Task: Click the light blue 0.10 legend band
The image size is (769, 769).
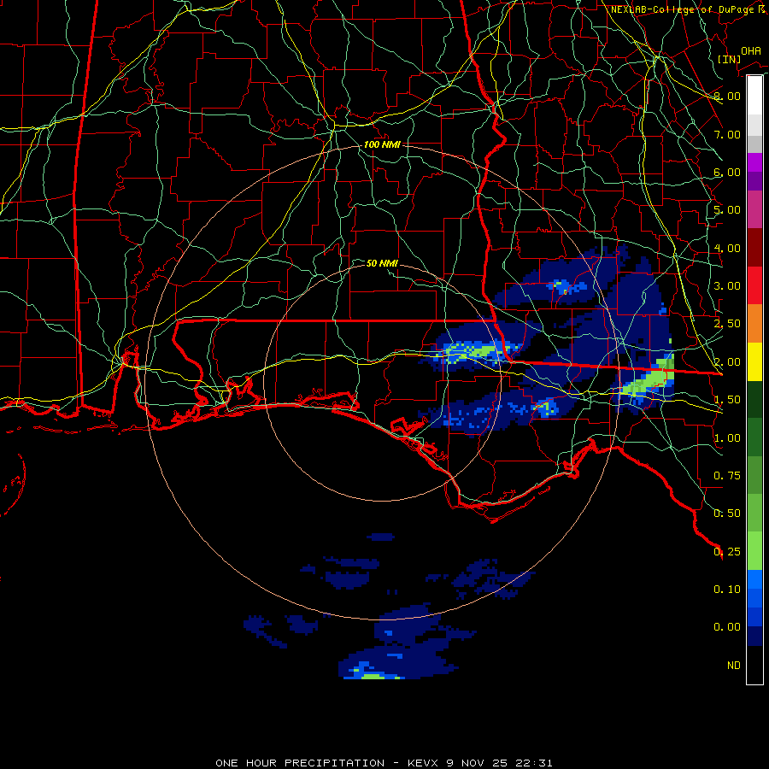Action: click(x=754, y=579)
